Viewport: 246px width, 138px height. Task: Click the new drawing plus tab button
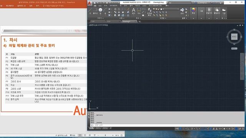pos(139,21)
